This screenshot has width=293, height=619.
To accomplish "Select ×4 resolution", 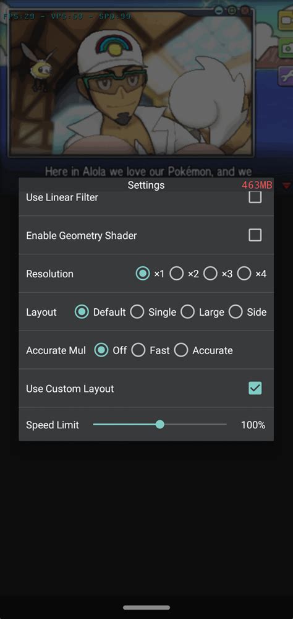I will pos(244,273).
